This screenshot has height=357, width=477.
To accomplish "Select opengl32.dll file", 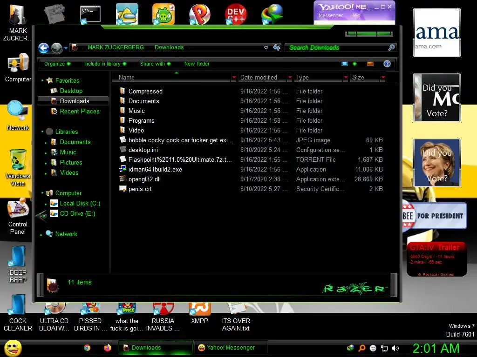I will click(x=144, y=179).
